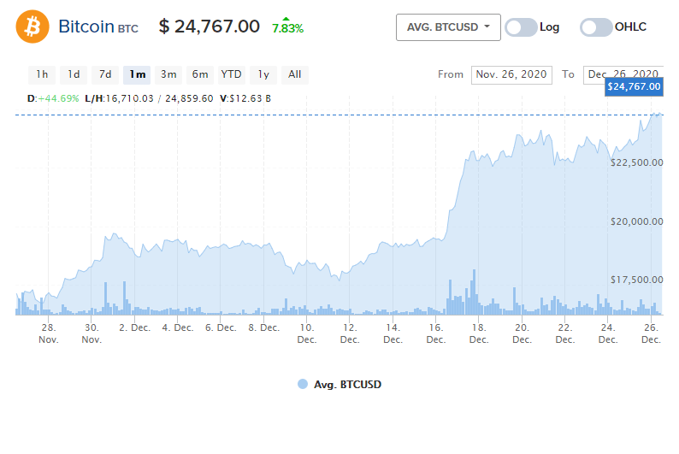Viewport: 679px width, 454px height.
Task: Click the Avg. BTCUSD legend label
Action: tap(348, 385)
